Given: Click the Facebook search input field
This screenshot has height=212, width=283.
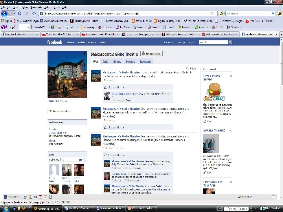Looking at the screenshot, I should click(x=214, y=42).
